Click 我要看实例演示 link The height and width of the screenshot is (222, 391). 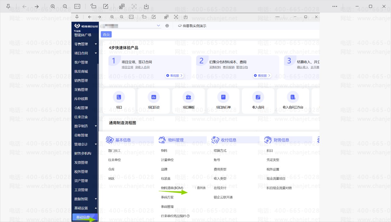click(192, 26)
